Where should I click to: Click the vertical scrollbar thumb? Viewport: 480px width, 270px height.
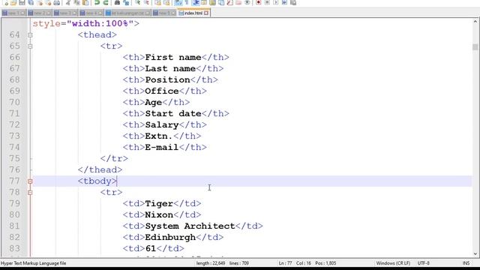(x=475, y=46)
